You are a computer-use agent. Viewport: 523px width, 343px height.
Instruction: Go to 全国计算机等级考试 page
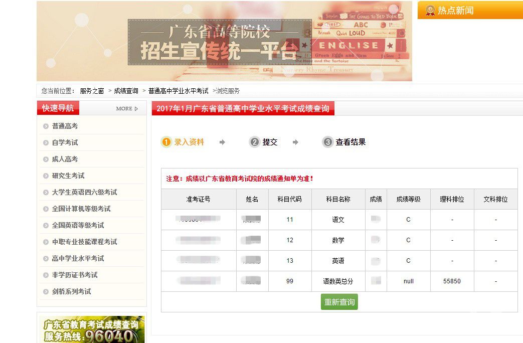(x=81, y=209)
